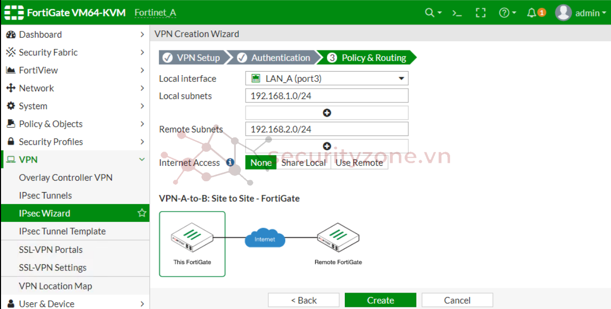The width and height of the screenshot is (611, 309).
Task: Click the Remote FortiGate device diagram
Action: 338,244
